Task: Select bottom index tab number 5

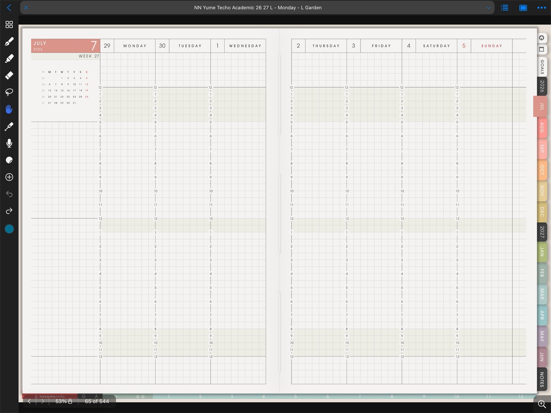Action: click(x=295, y=396)
